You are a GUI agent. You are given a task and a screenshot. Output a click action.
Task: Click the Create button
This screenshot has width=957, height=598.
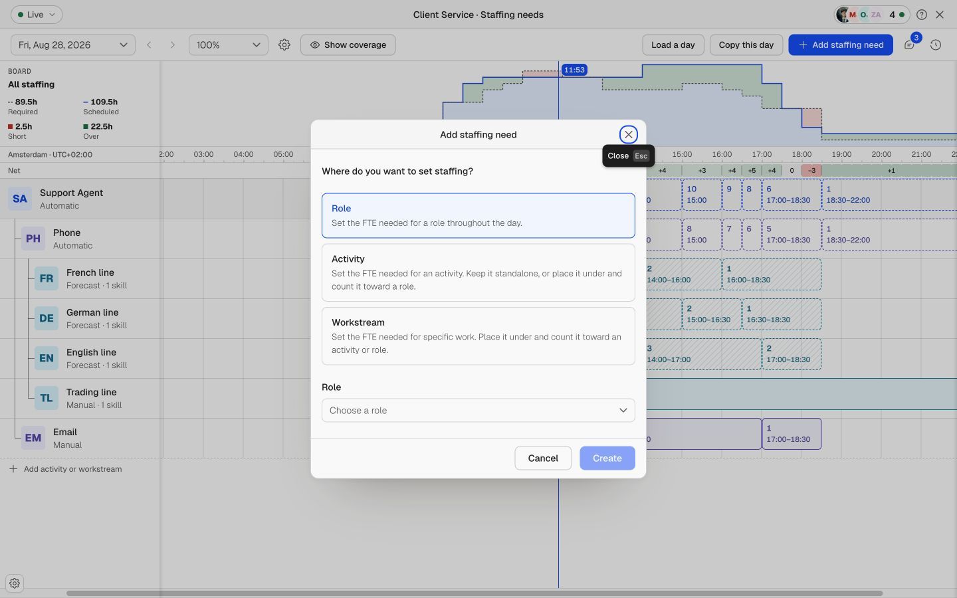click(607, 458)
